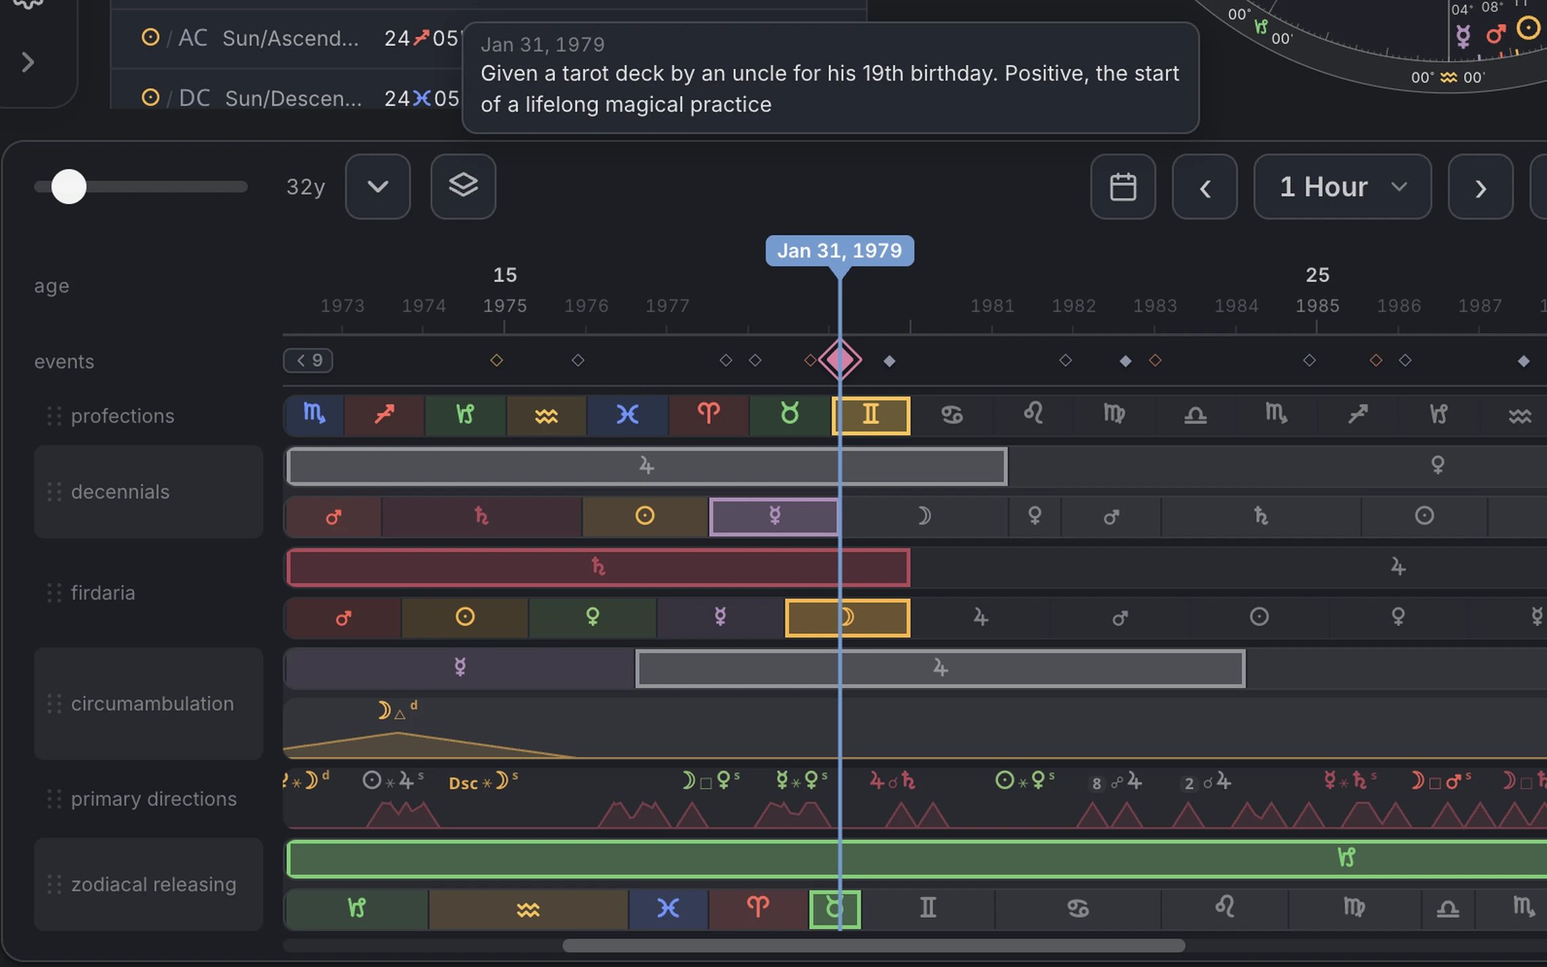Click the Jupiter conjunct Saturn primary direction
This screenshot has height=967, width=1547.
click(x=893, y=782)
